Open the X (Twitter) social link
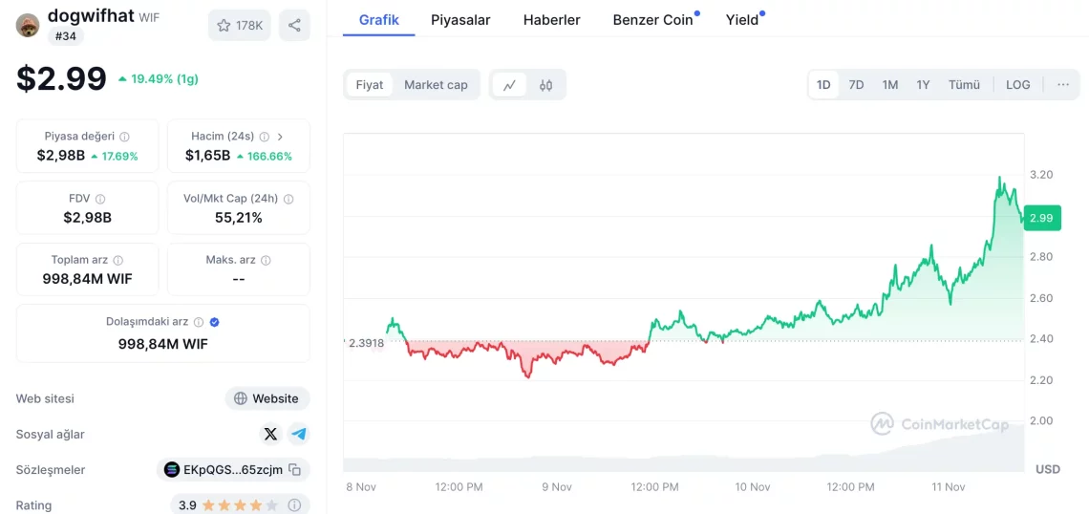The width and height of the screenshot is (1089, 514). pos(270,434)
